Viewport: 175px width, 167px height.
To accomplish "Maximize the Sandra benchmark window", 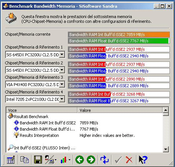I will (163, 6).
